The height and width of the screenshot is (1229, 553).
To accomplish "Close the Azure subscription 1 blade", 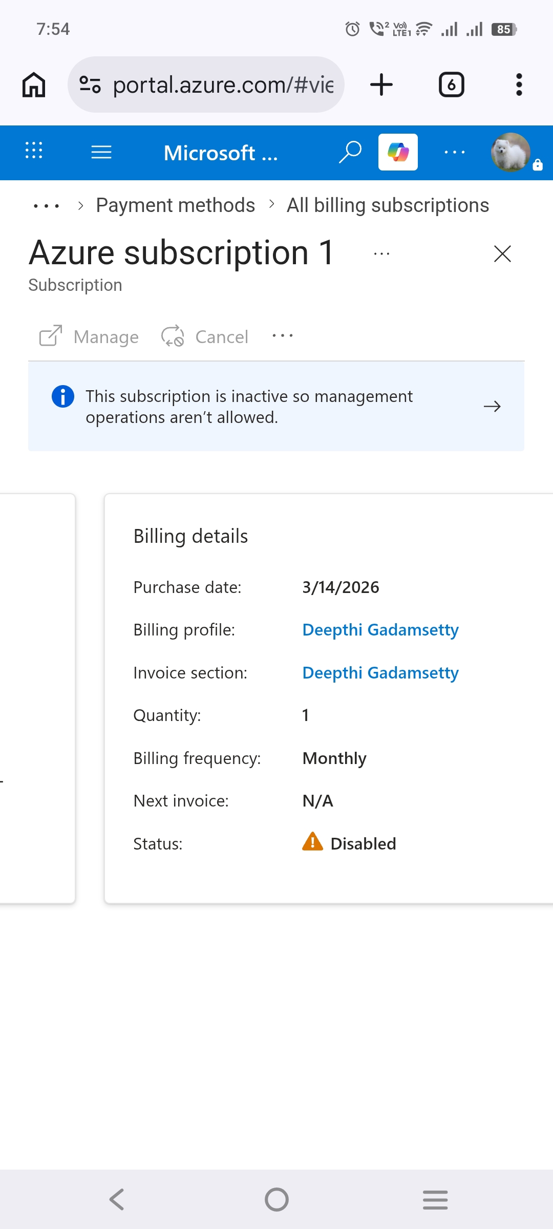I will (503, 253).
